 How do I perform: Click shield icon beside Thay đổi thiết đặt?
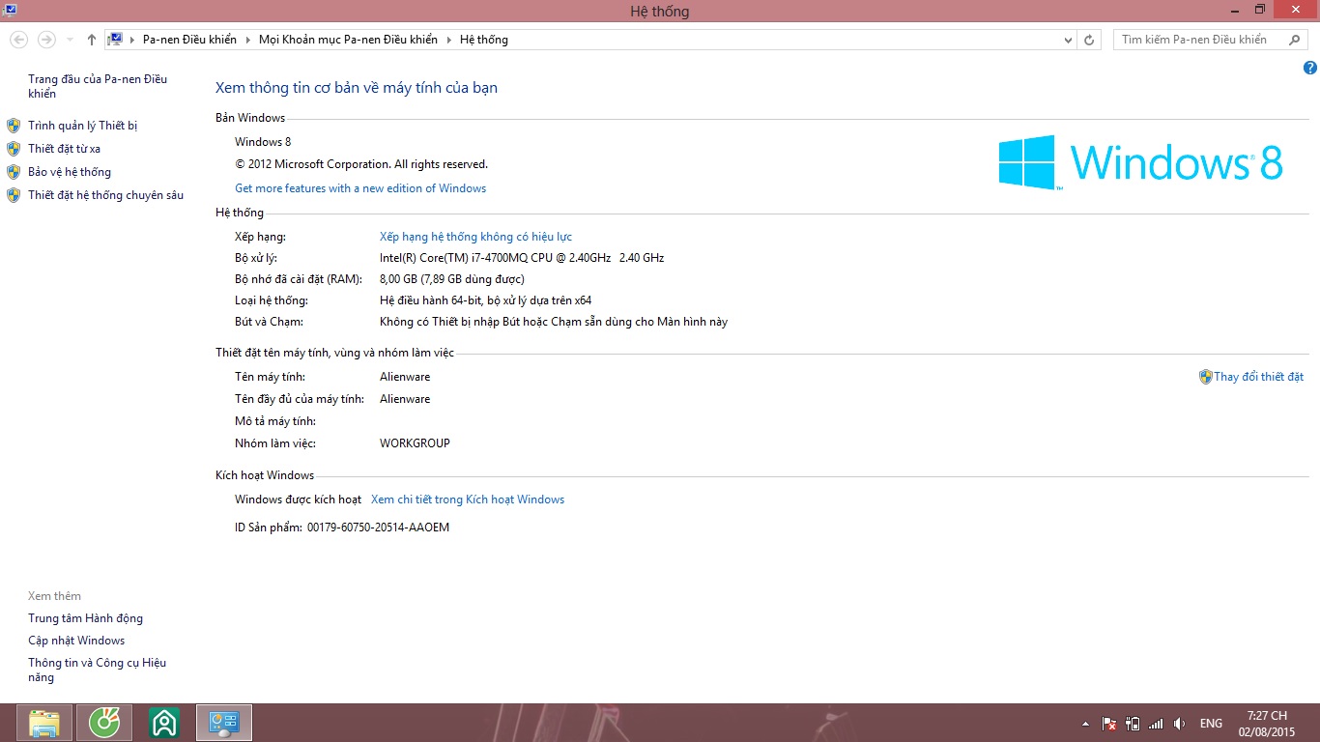pyautogui.click(x=1205, y=377)
